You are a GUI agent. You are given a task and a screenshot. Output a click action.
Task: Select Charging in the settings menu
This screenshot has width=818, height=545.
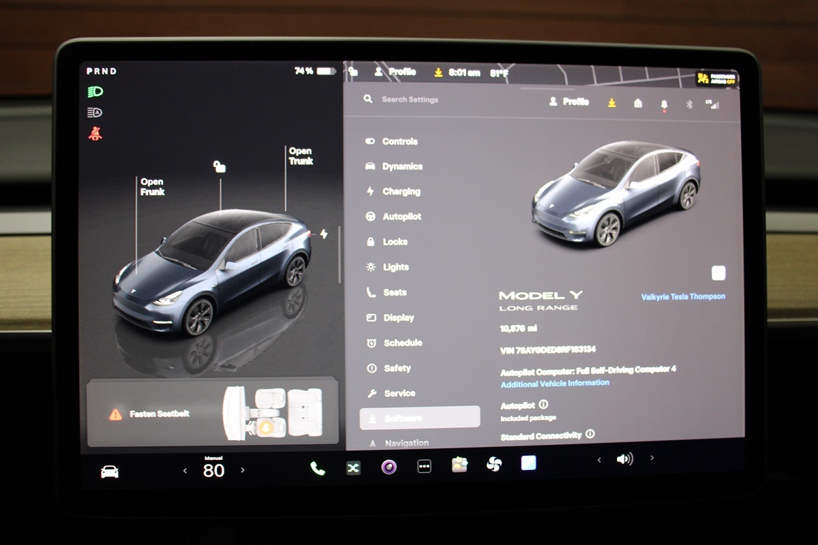click(x=401, y=191)
